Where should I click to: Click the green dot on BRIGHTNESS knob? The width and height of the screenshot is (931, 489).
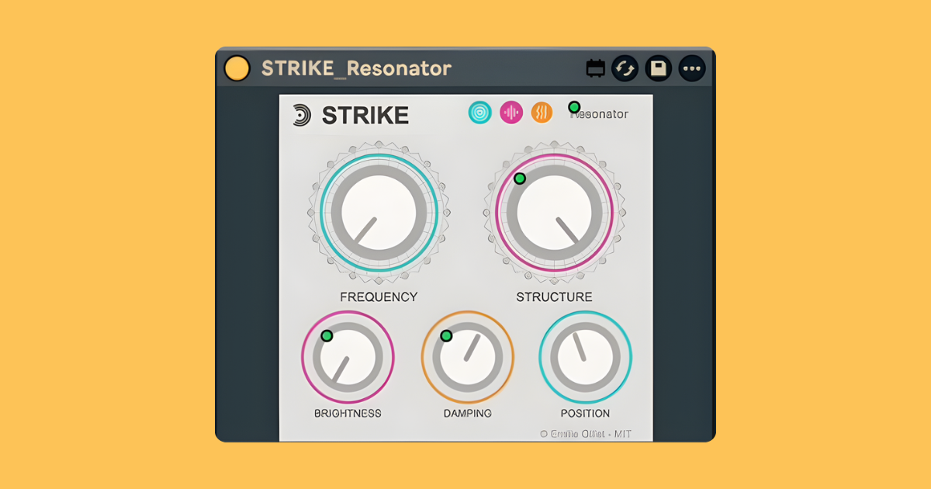[x=327, y=335]
